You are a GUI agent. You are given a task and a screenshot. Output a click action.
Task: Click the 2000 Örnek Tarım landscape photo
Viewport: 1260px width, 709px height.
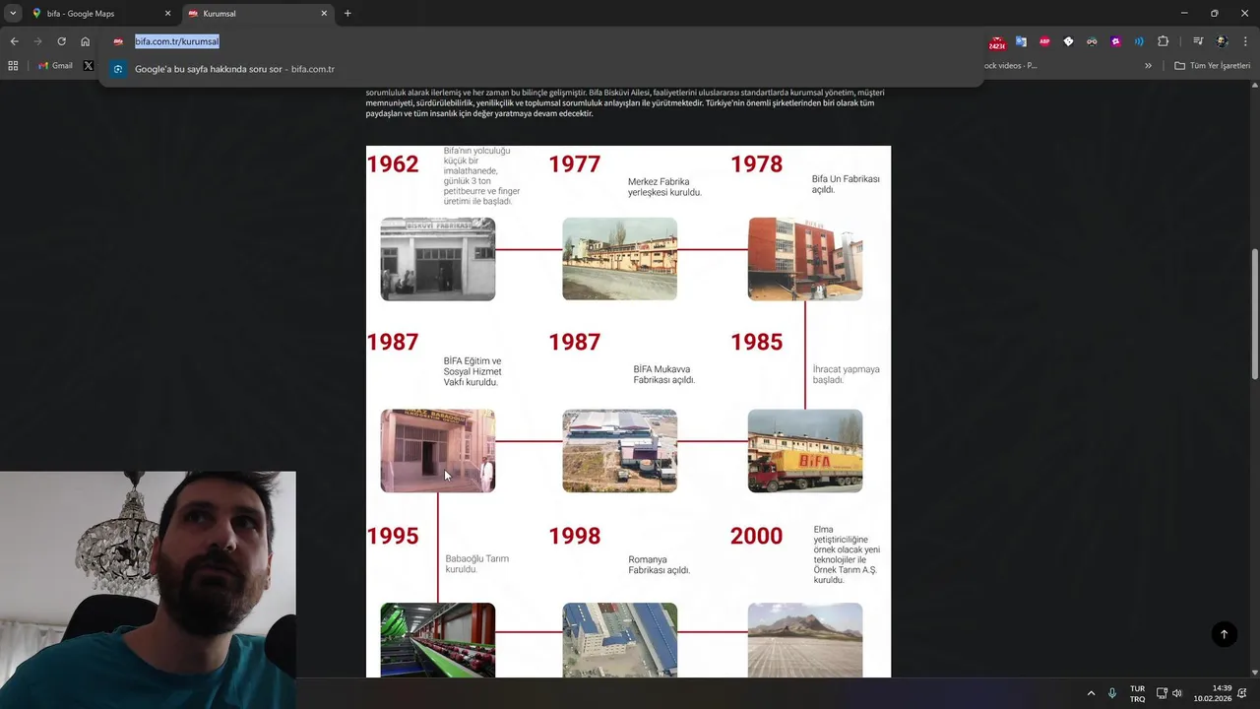click(x=805, y=640)
